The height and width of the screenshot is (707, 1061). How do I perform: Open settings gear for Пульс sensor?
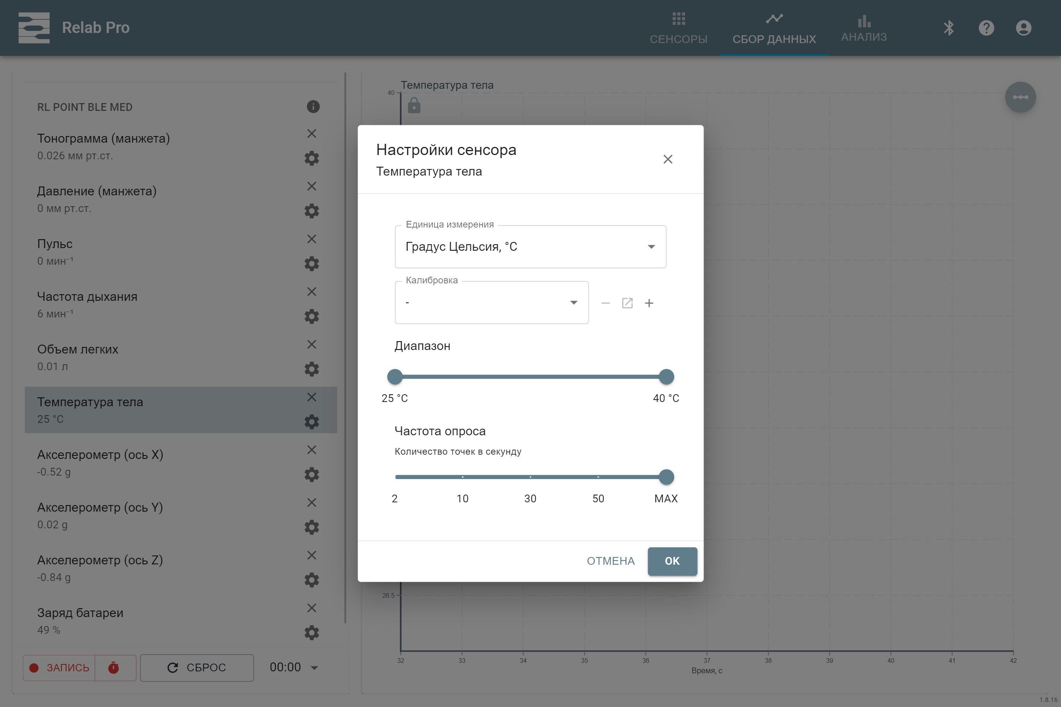pos(311,264)
